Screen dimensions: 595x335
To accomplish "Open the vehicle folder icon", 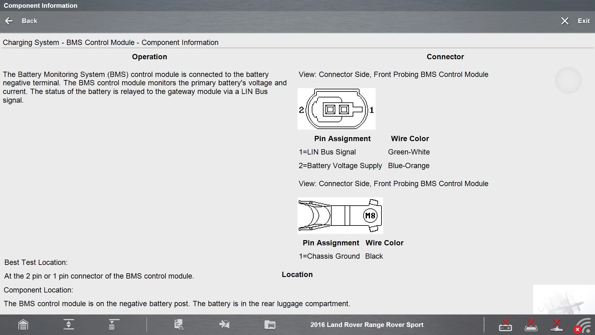I will (270, 325).
